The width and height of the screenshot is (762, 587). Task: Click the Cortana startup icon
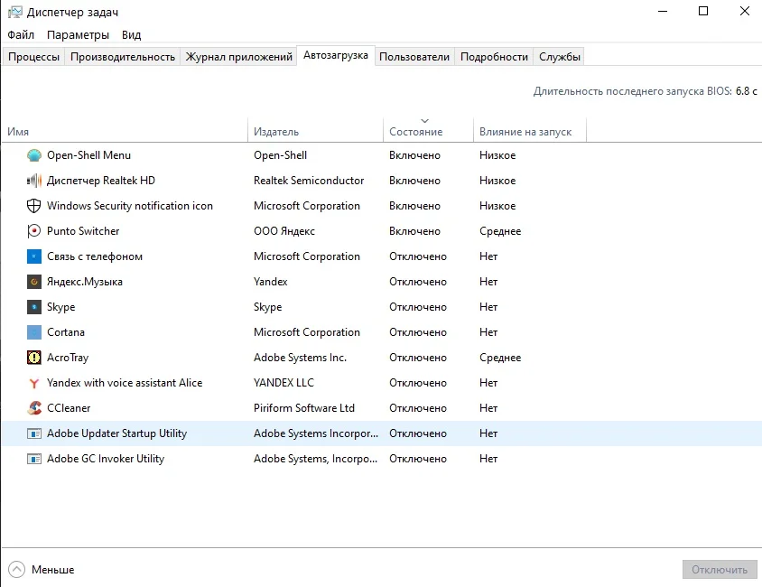tap(34, 332)
